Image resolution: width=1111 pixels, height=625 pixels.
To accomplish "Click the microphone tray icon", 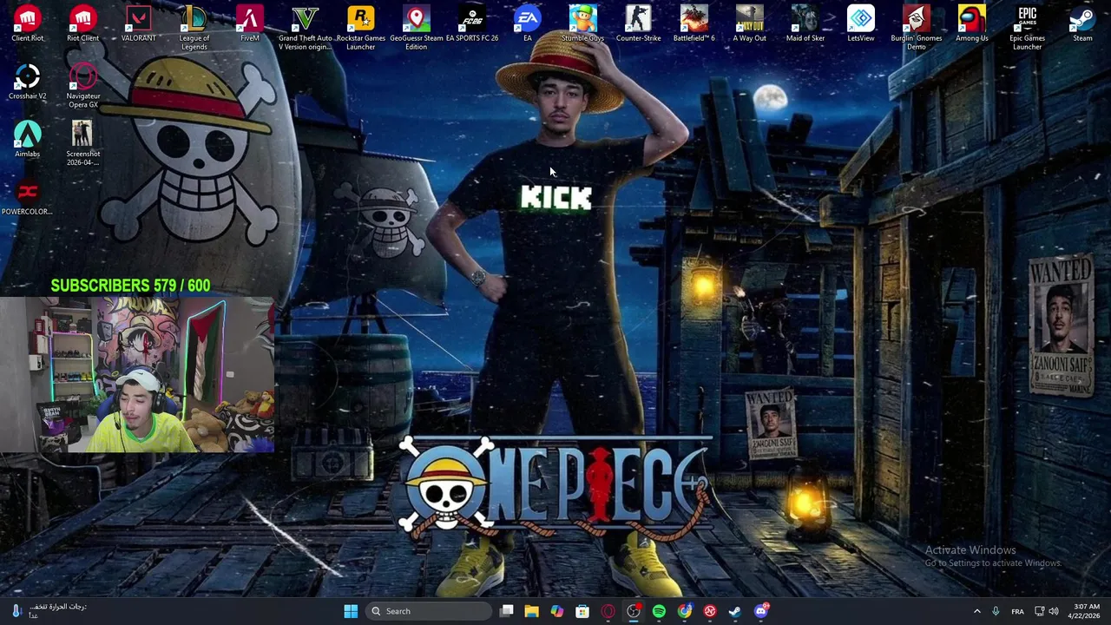I will point(996,611).
